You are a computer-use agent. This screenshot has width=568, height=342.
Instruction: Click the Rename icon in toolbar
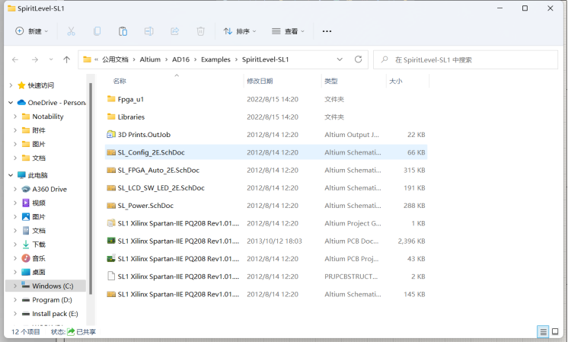[149, 31]
